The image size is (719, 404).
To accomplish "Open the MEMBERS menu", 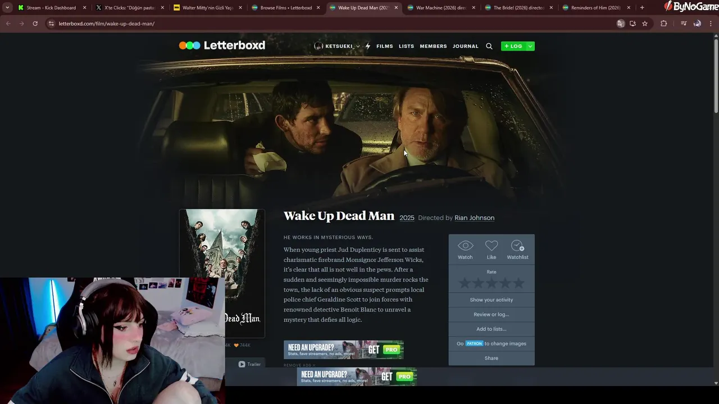I will coord(433,46).
